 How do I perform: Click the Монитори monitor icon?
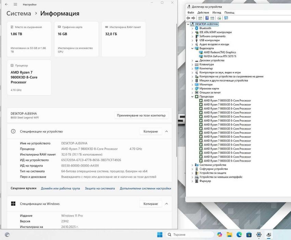coord(197,85)
